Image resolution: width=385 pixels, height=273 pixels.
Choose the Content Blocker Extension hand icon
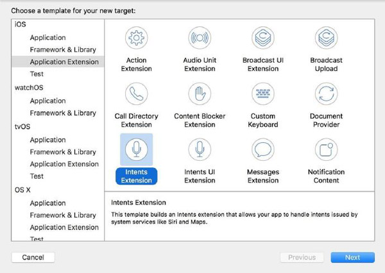pyautogui.click(x=200, y=94)
